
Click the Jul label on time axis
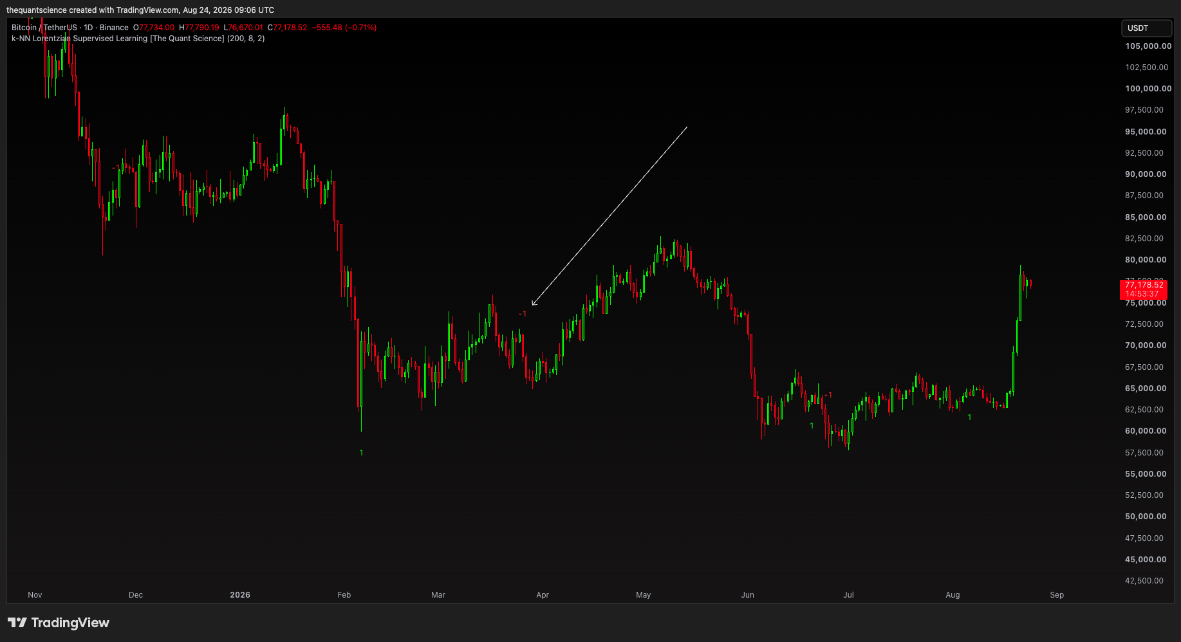(849, 595)
